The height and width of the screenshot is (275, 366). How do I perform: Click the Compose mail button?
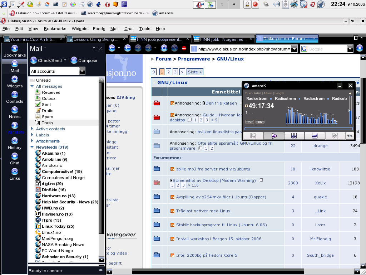click(84, 60)
